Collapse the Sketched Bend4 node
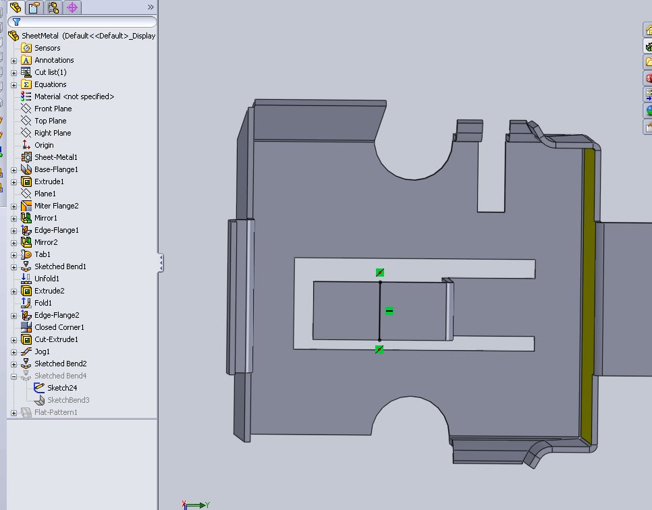 13,376
